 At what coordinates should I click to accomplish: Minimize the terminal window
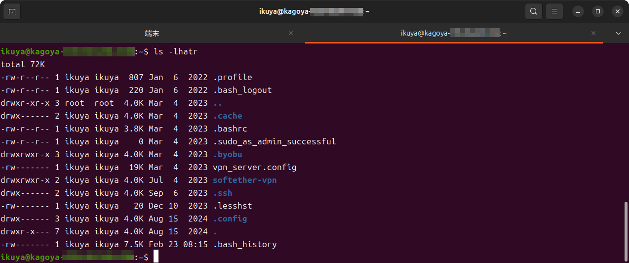[578, 11]
